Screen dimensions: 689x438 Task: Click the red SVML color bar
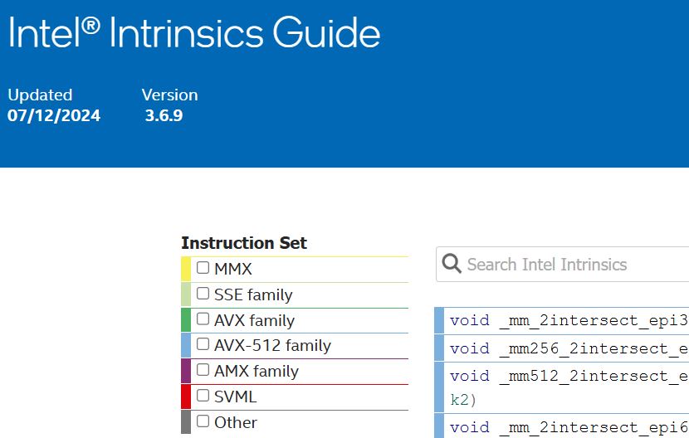coord(186,397)
